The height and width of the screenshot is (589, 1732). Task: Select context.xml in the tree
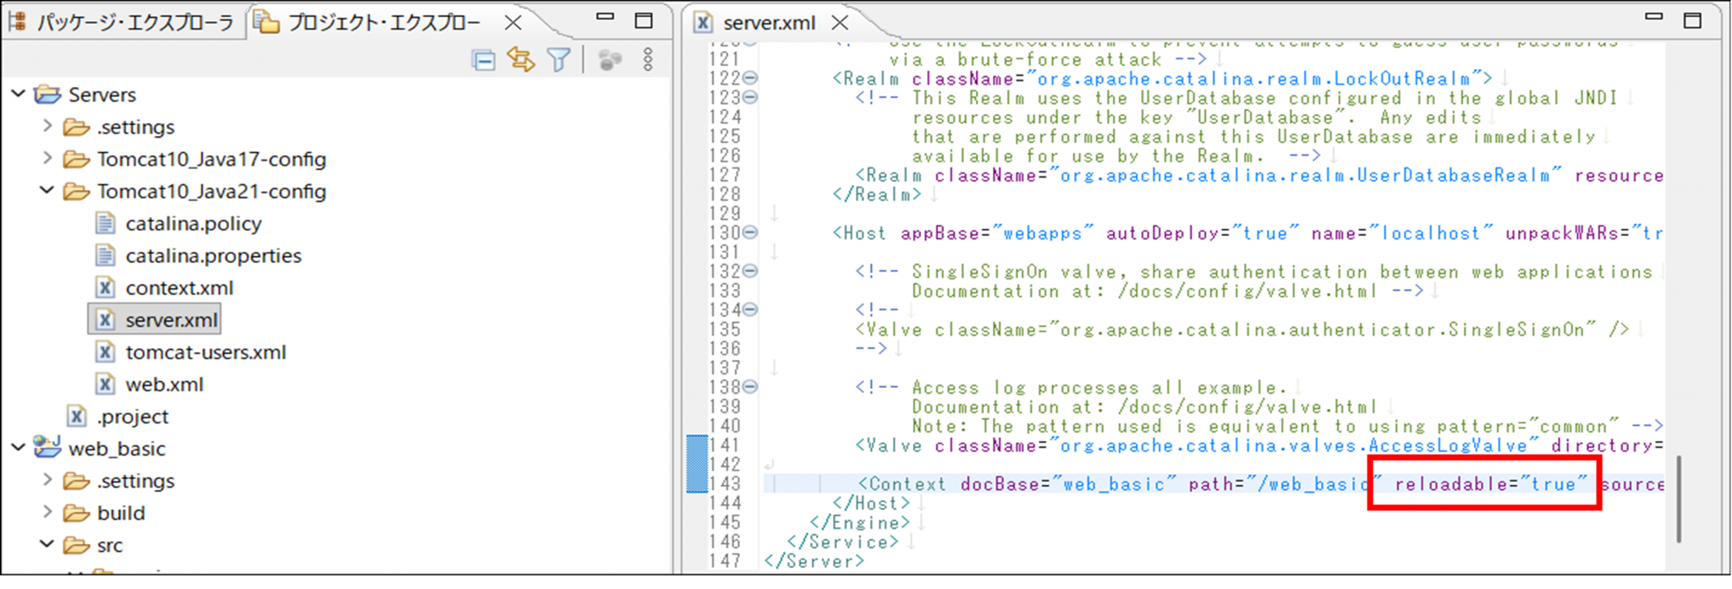pos(178,288)
